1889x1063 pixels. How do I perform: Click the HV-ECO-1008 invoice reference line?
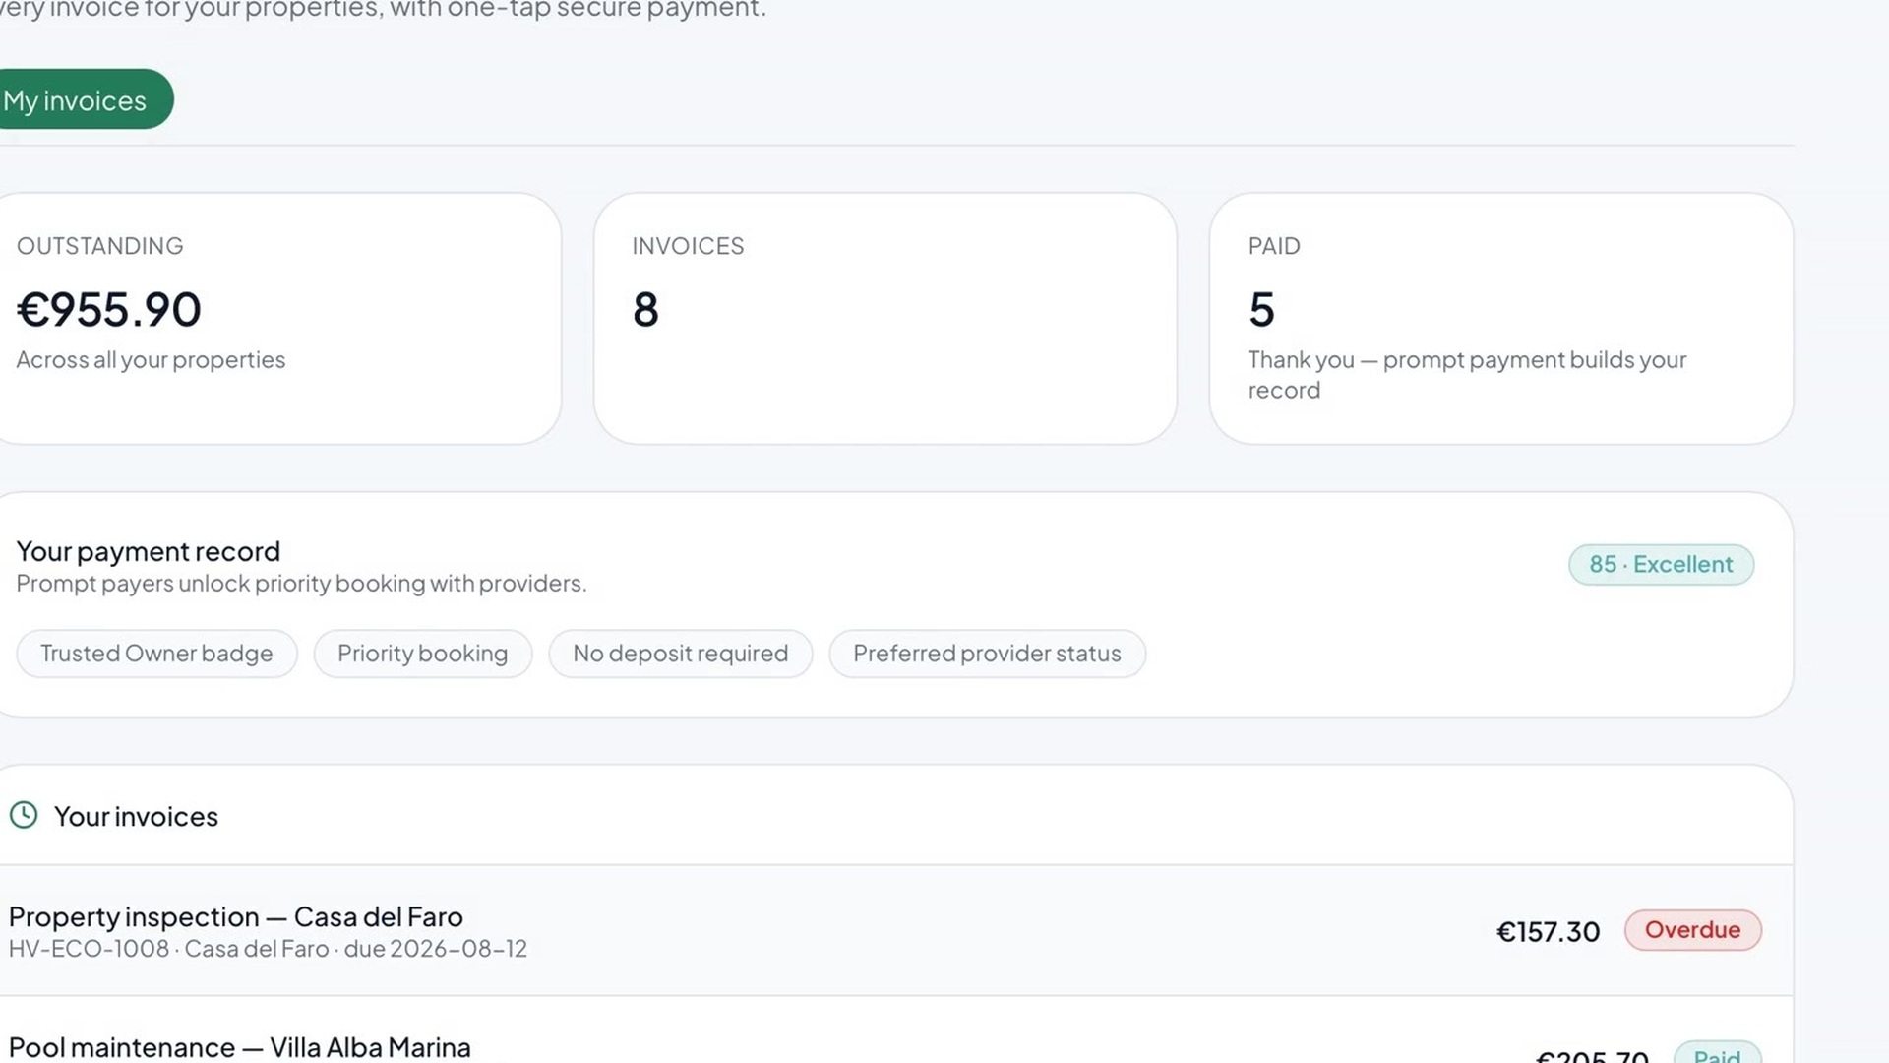(x=268, y=949)
